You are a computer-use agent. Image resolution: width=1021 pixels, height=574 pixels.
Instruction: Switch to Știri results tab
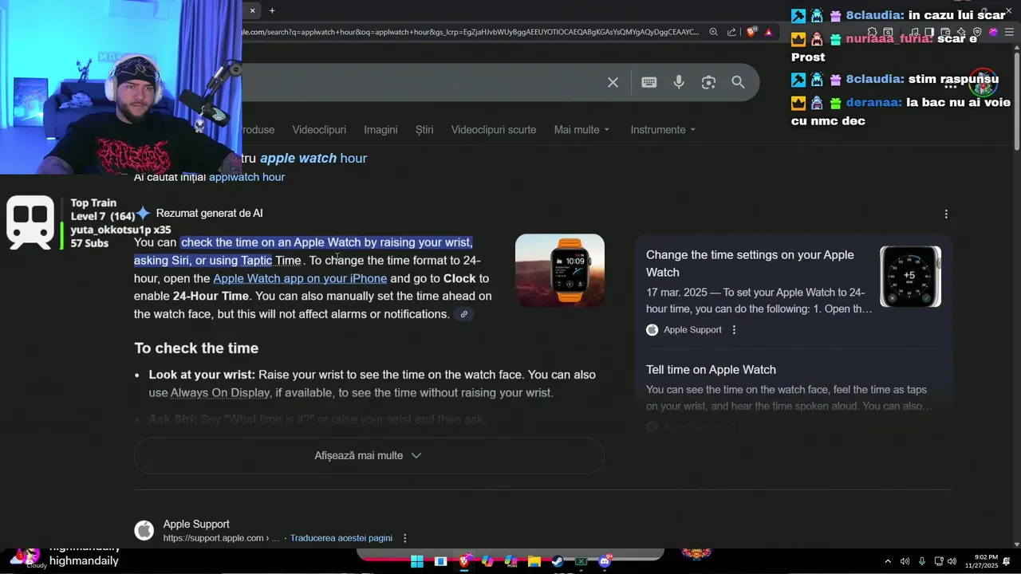[x=424, y=129]
